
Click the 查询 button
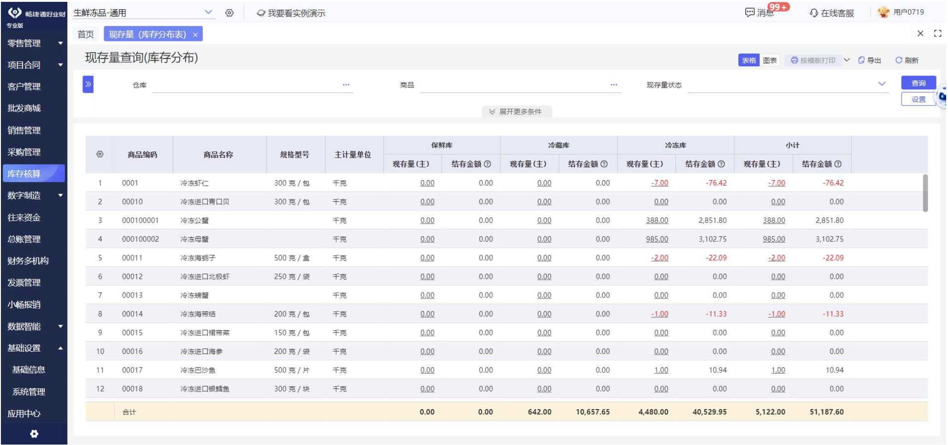click(919, 83)
